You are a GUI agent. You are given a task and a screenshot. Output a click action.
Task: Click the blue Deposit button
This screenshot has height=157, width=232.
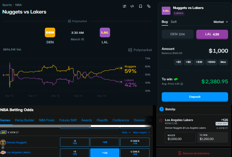coord(195,97)
